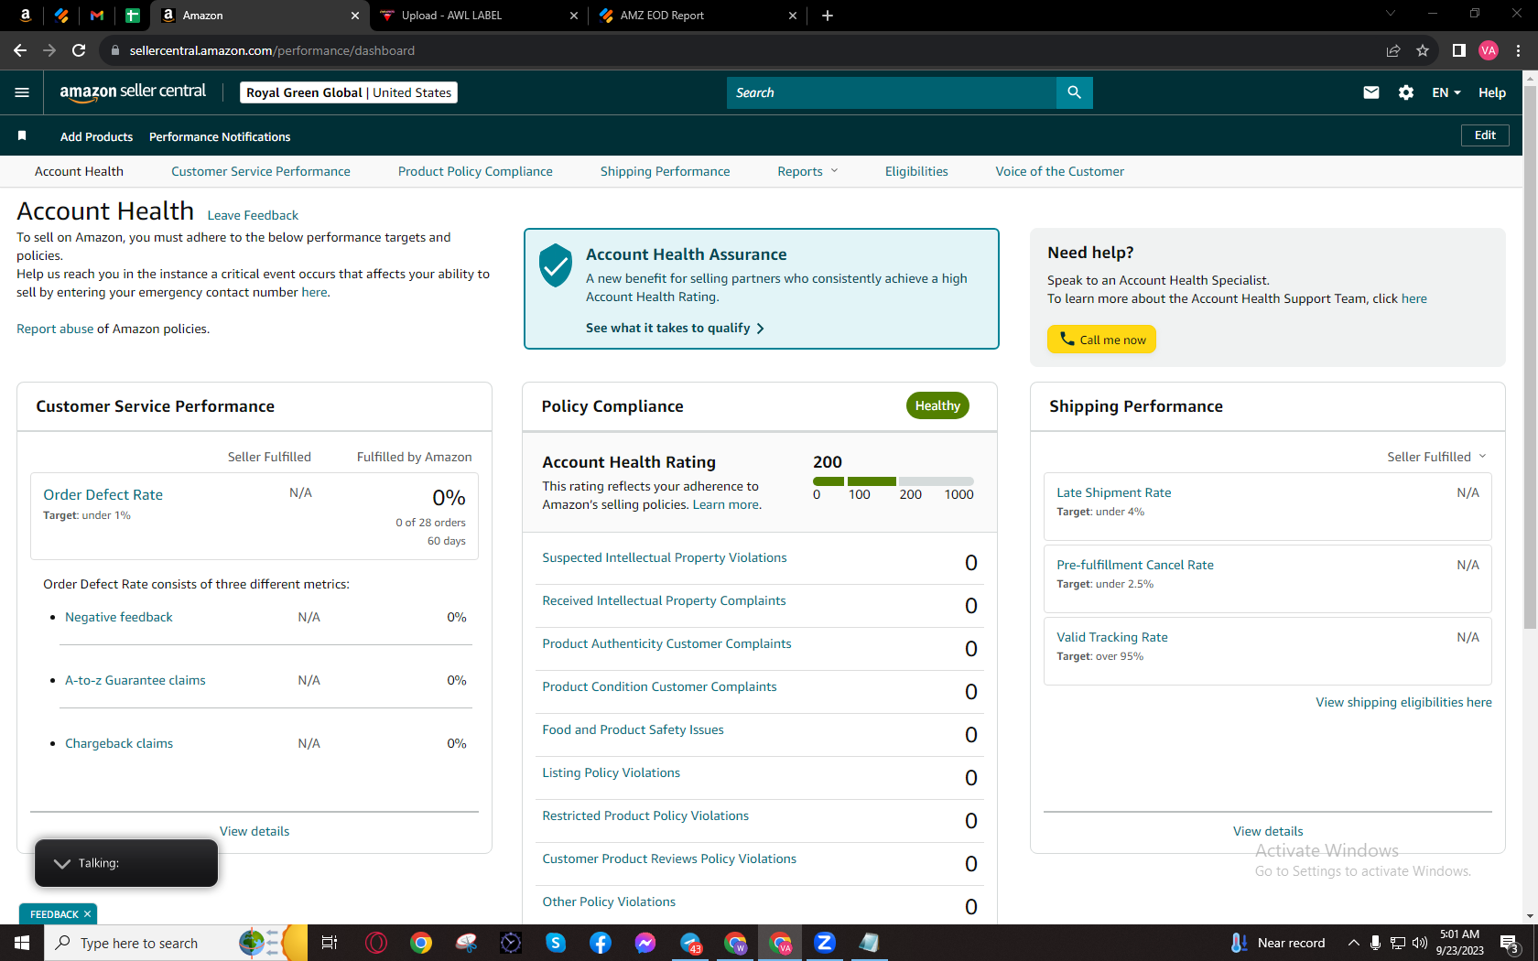
Task: Open Customer Service Performance tab
Action: (261, 171)
